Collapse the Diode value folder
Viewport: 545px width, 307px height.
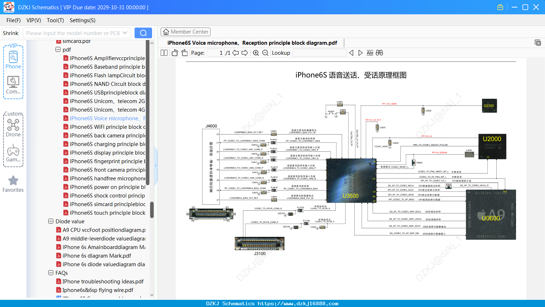[51, 221]
